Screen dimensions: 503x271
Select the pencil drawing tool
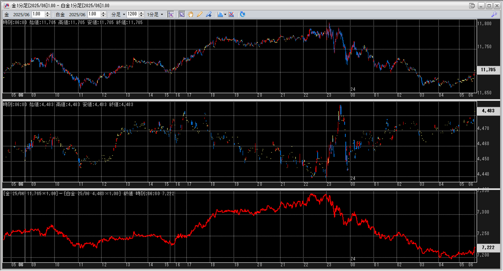(199, 15)
